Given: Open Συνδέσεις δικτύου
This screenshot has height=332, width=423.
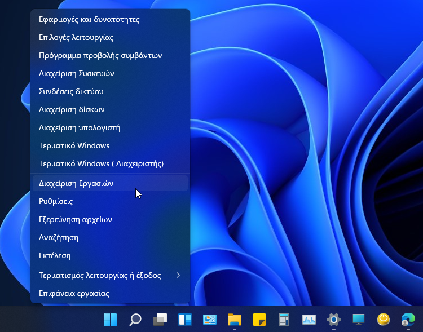Looking at the screenshot, I should (110, 92).
